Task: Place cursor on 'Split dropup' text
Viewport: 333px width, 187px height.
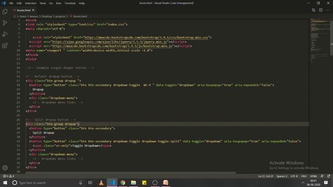Action: [x=43, y=133]
